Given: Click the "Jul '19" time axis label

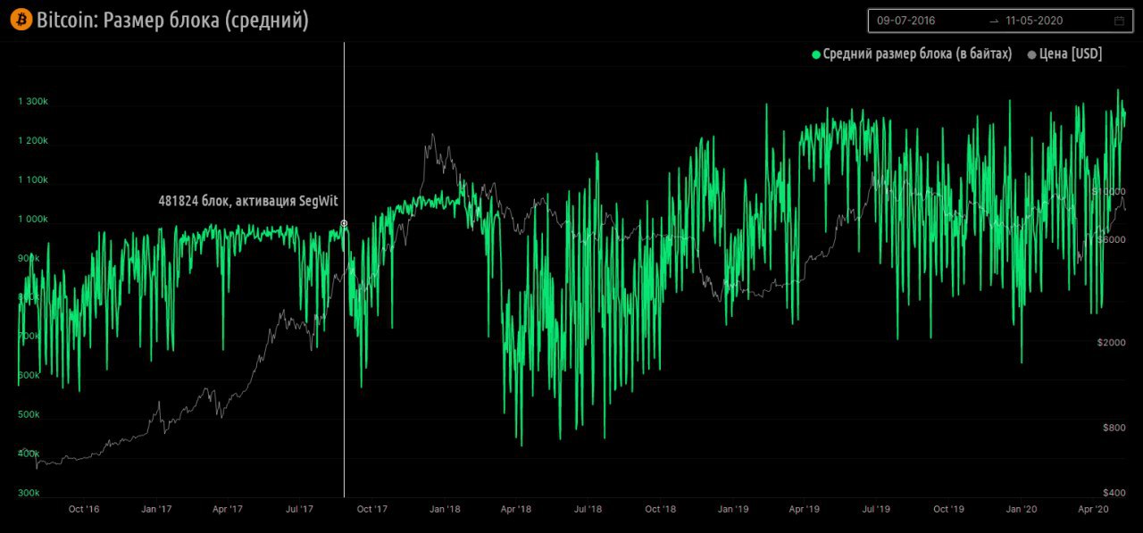Looking at the screenshot, I should [x=876, y=510].
